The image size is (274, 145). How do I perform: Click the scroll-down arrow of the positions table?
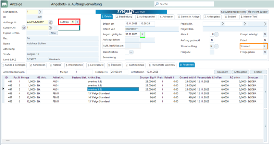[x=265, y=125]
